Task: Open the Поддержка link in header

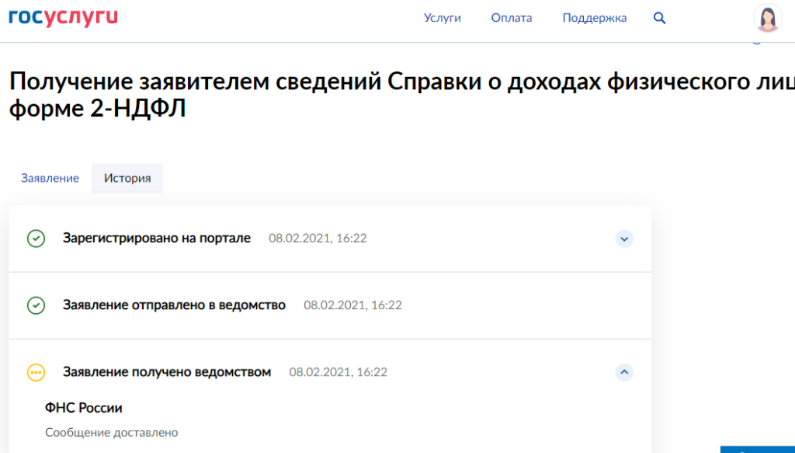Action: click(x=595, y=18)
